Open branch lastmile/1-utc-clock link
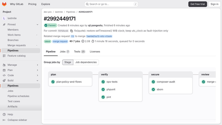The image size is (222, 125). tap(99, 36)
